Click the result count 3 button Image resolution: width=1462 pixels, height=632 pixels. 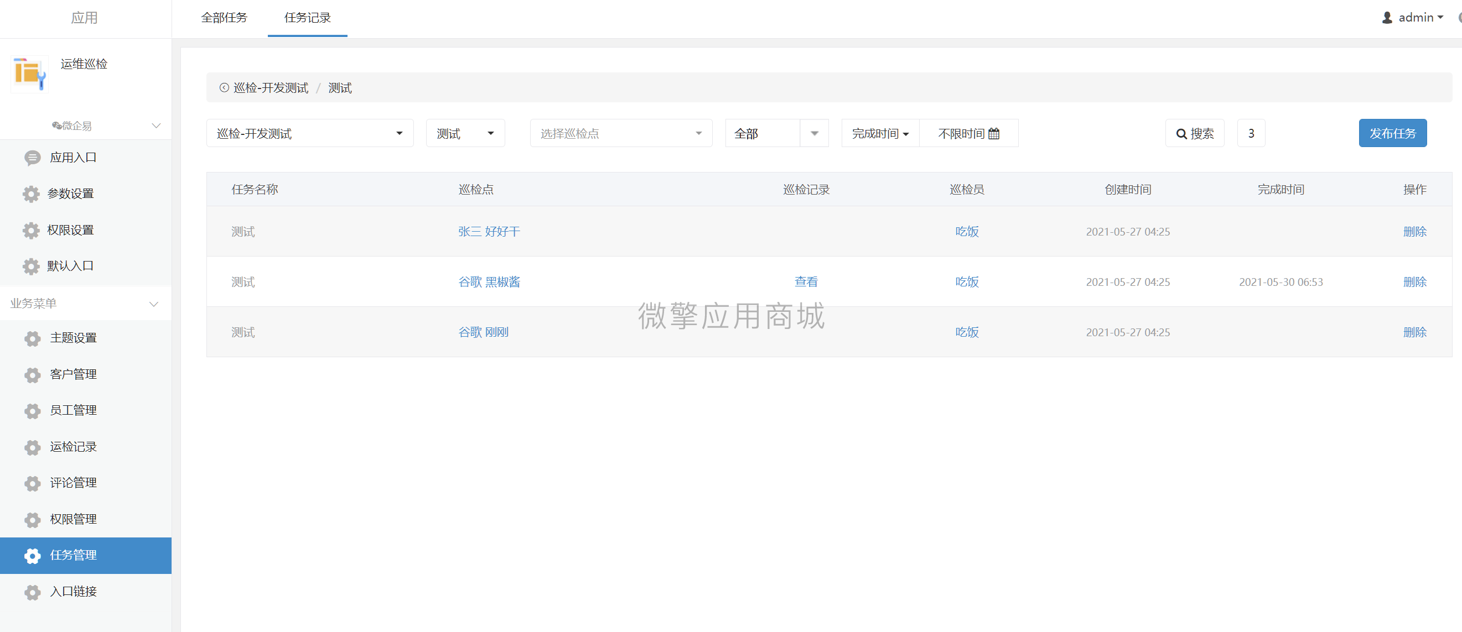tap(1251, 133)
